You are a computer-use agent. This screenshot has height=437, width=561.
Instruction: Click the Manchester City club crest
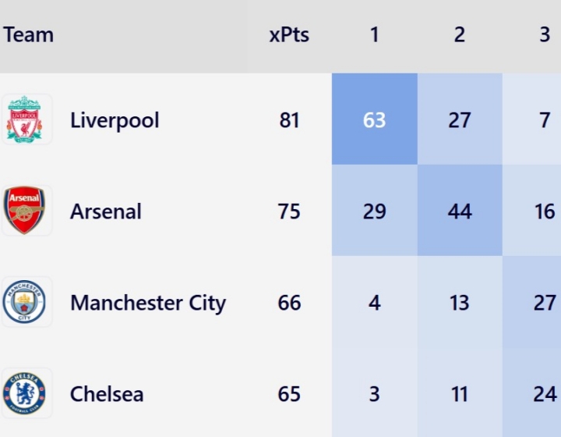[x=26, y=302]
